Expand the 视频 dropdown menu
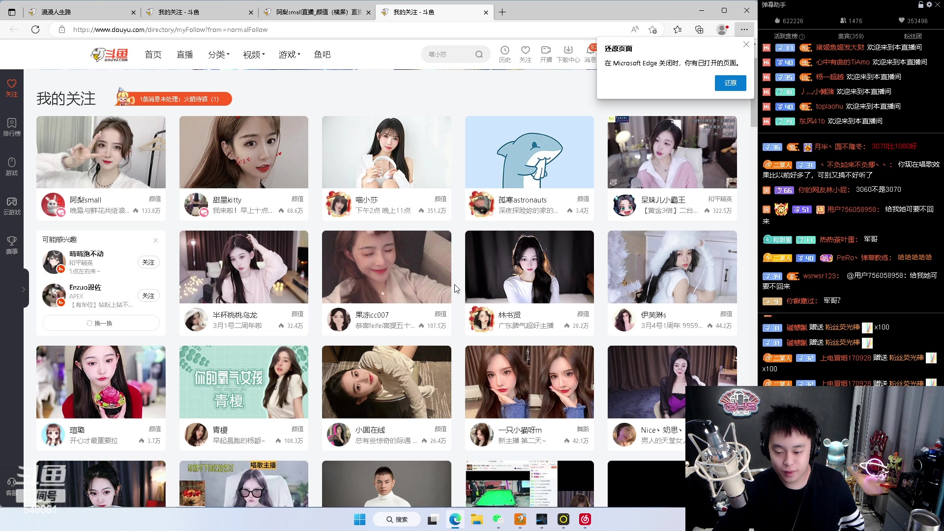This screenshot has height=531, width=944. click(x=254, y=55)
